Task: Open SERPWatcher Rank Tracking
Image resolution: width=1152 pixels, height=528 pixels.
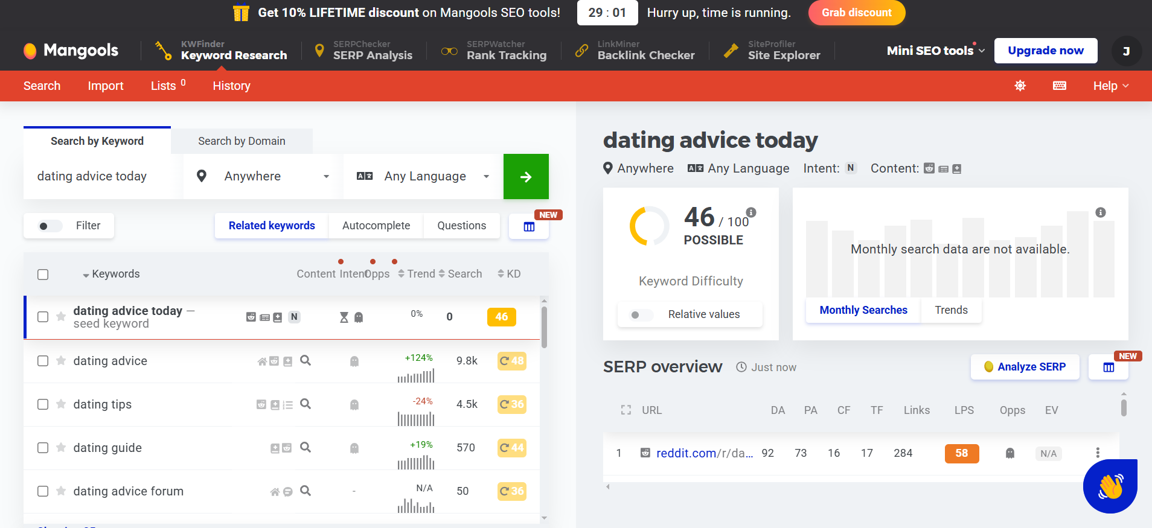Action: click(x=494, y=51)
